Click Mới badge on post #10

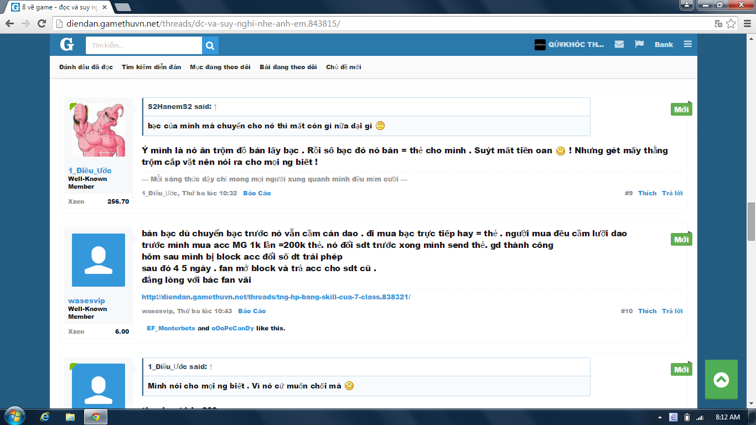(x=681, y=240)
